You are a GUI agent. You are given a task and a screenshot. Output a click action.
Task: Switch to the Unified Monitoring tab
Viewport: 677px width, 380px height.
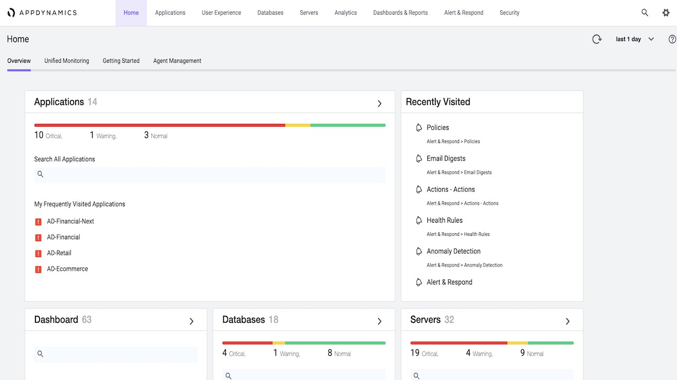67,61
